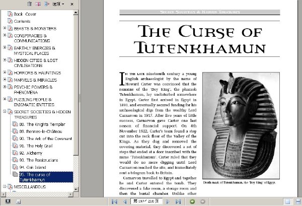Click the Tutenkhamun death mask photo
Image resolution: width=302 pixels, height=206 pixels.
241,125
